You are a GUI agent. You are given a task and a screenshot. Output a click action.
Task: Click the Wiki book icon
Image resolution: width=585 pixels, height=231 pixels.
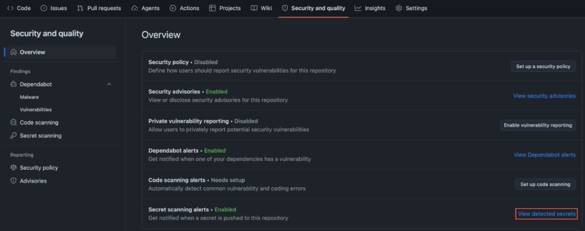tap(254, 8)
